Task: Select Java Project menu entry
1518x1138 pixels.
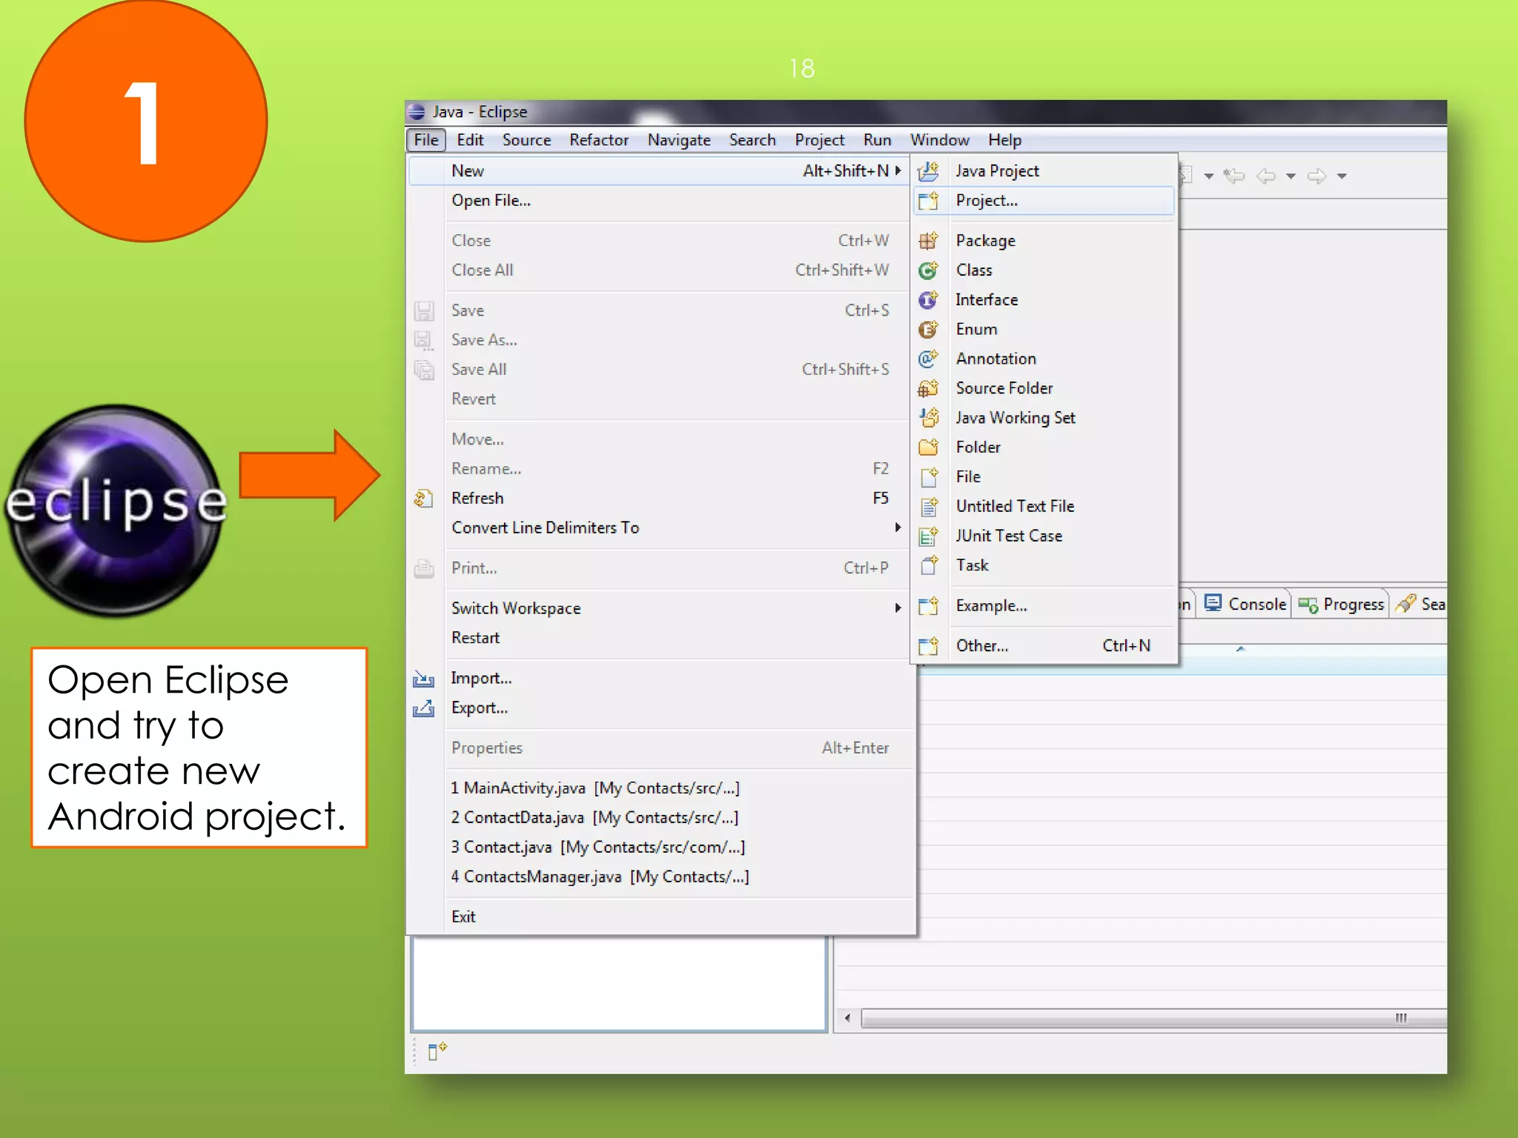Action: [x=1044, y=171]
